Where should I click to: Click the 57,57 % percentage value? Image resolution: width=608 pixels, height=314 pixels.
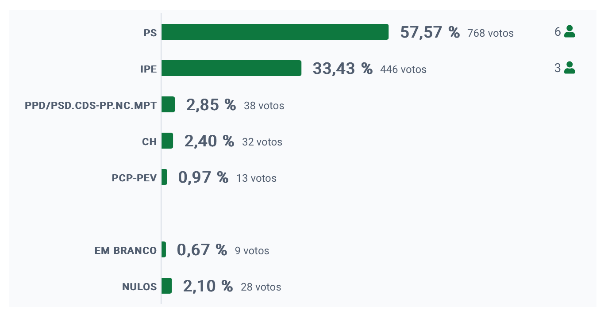pos(430,32)
